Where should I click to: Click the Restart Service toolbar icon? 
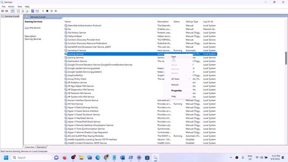[x=56, y=11]
